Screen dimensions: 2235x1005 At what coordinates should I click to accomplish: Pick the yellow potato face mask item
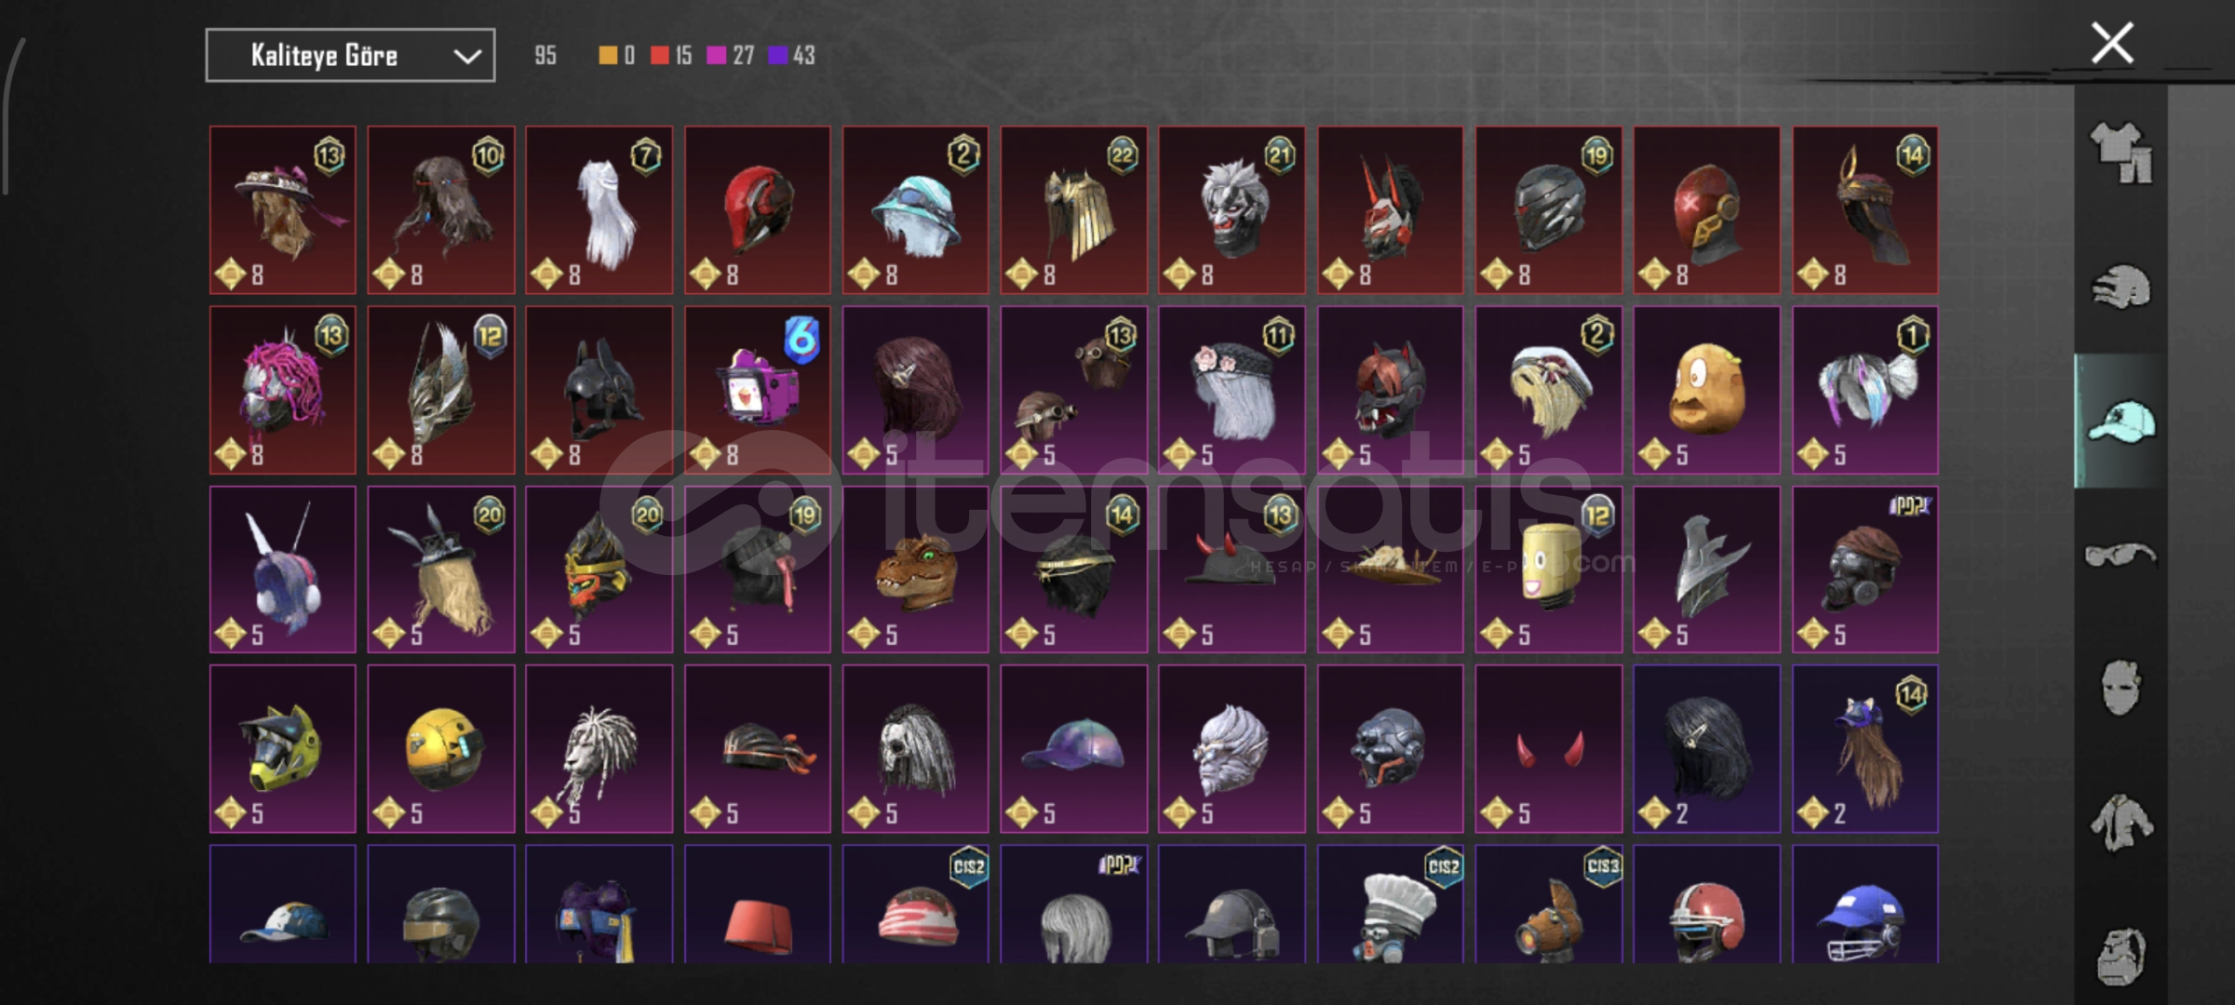pos(1707,390)
